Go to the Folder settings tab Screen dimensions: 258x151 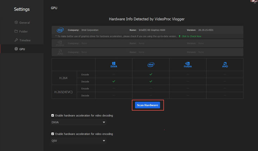click(x=24, y=31)
